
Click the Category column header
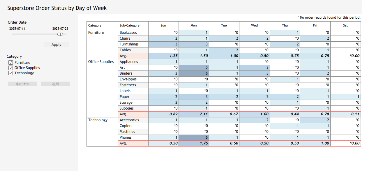coord(95,26)
